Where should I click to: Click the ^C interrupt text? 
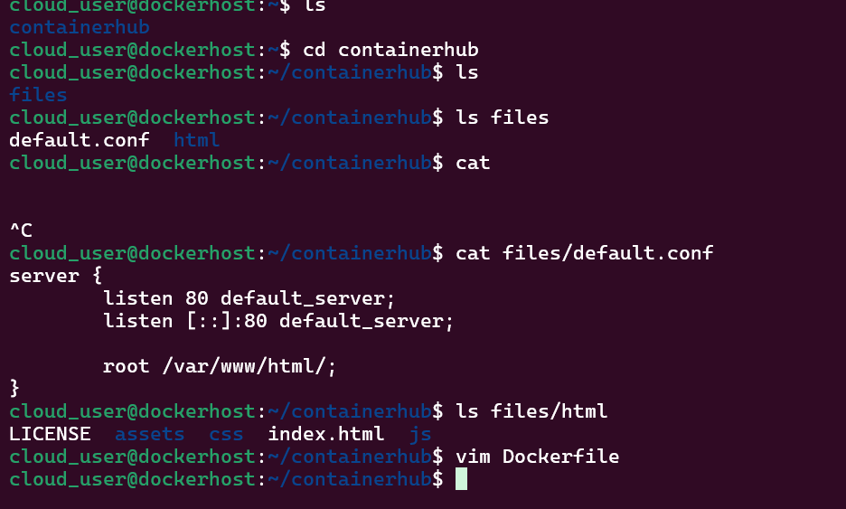pos(21,231)
